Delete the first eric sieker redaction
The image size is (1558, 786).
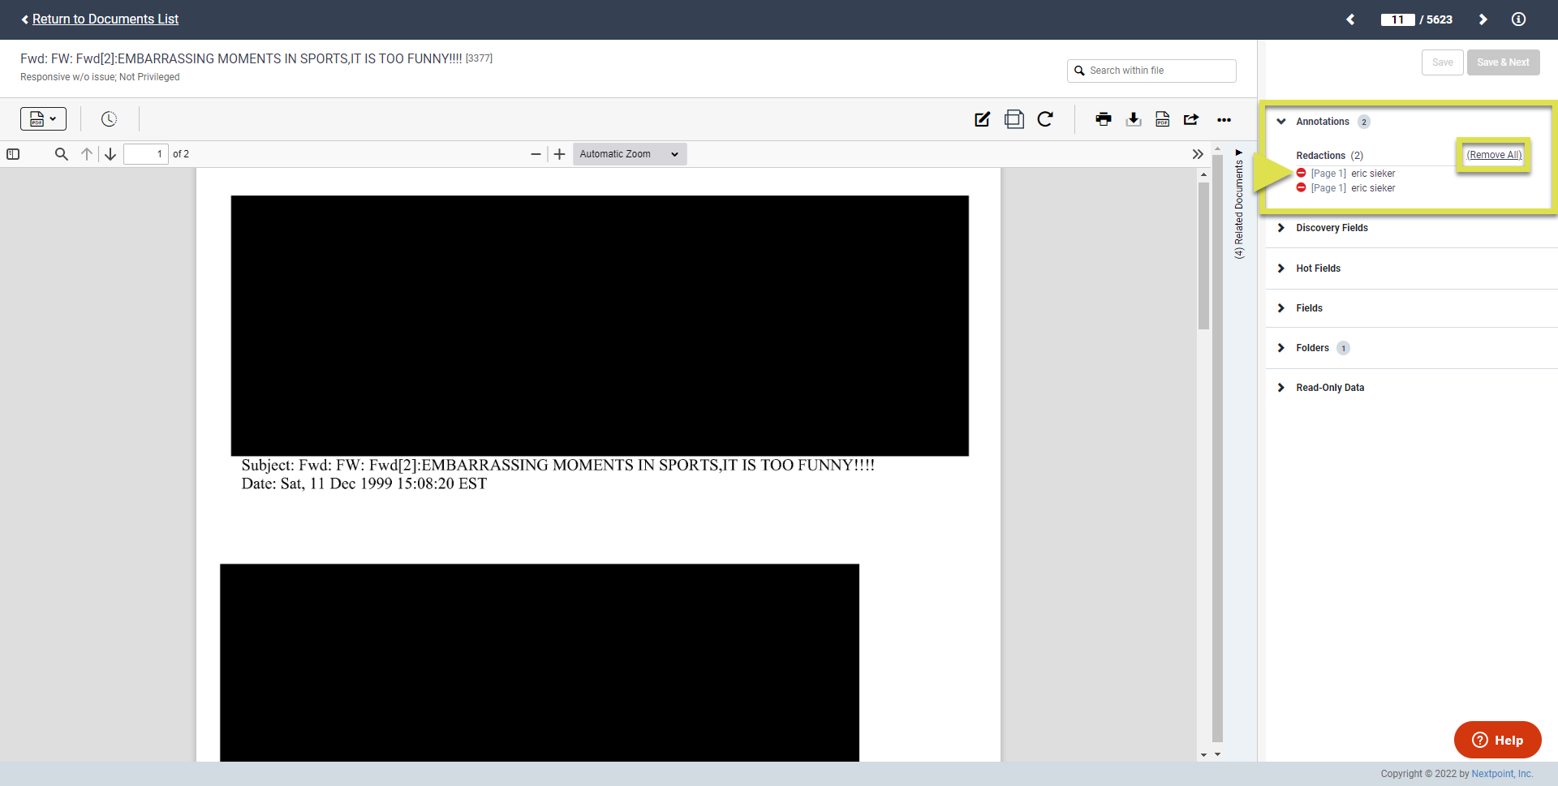[x=1301, y=174]
